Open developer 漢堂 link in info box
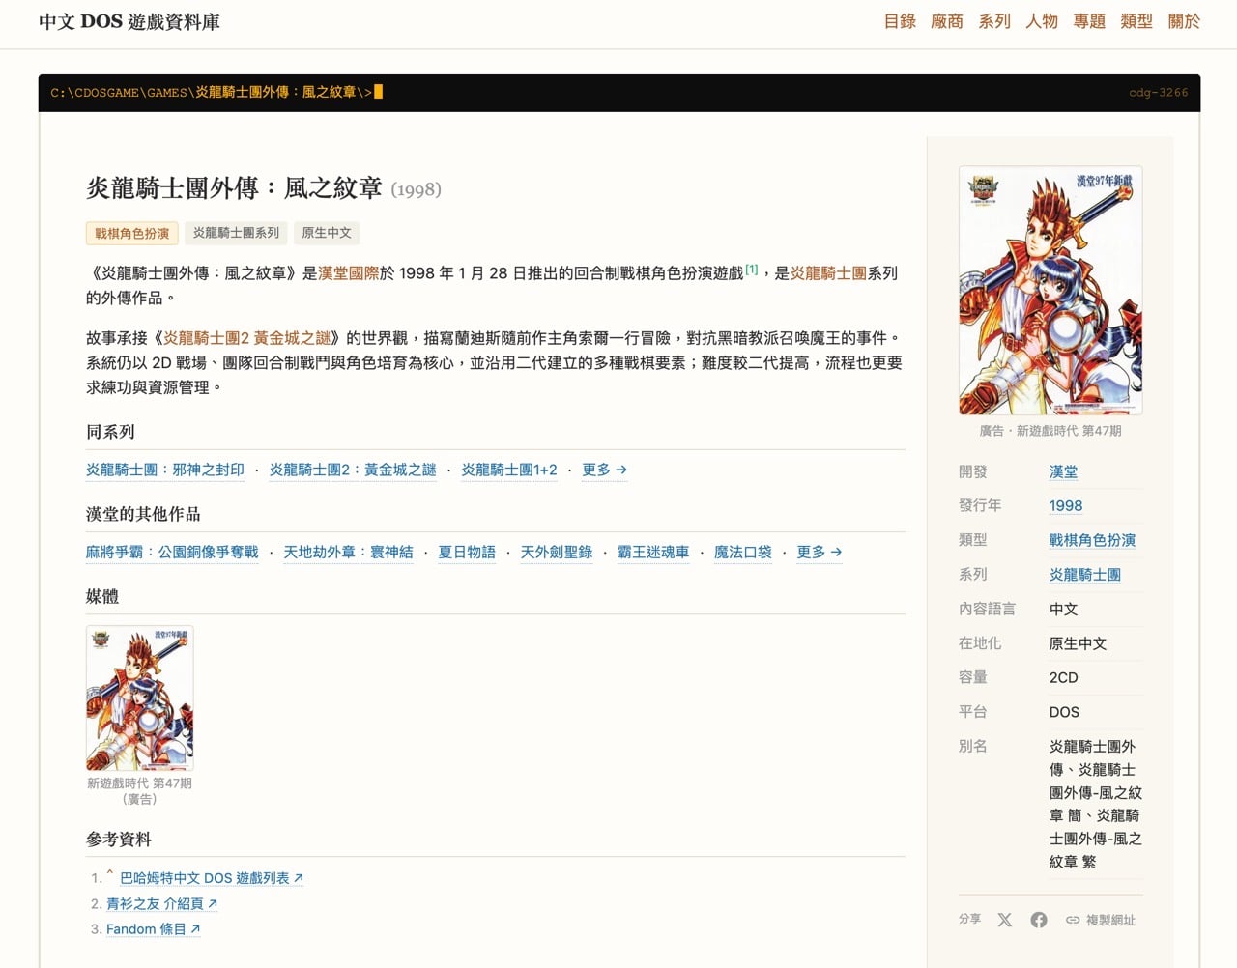1237x968 pixels. click(1064, 471)
